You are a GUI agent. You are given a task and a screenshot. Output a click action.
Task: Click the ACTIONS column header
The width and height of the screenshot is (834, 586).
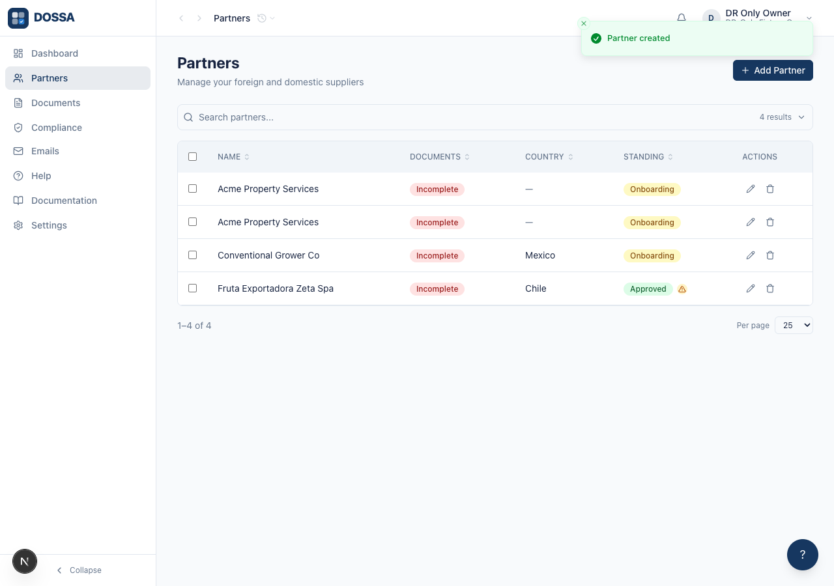[x=760, y=157]
